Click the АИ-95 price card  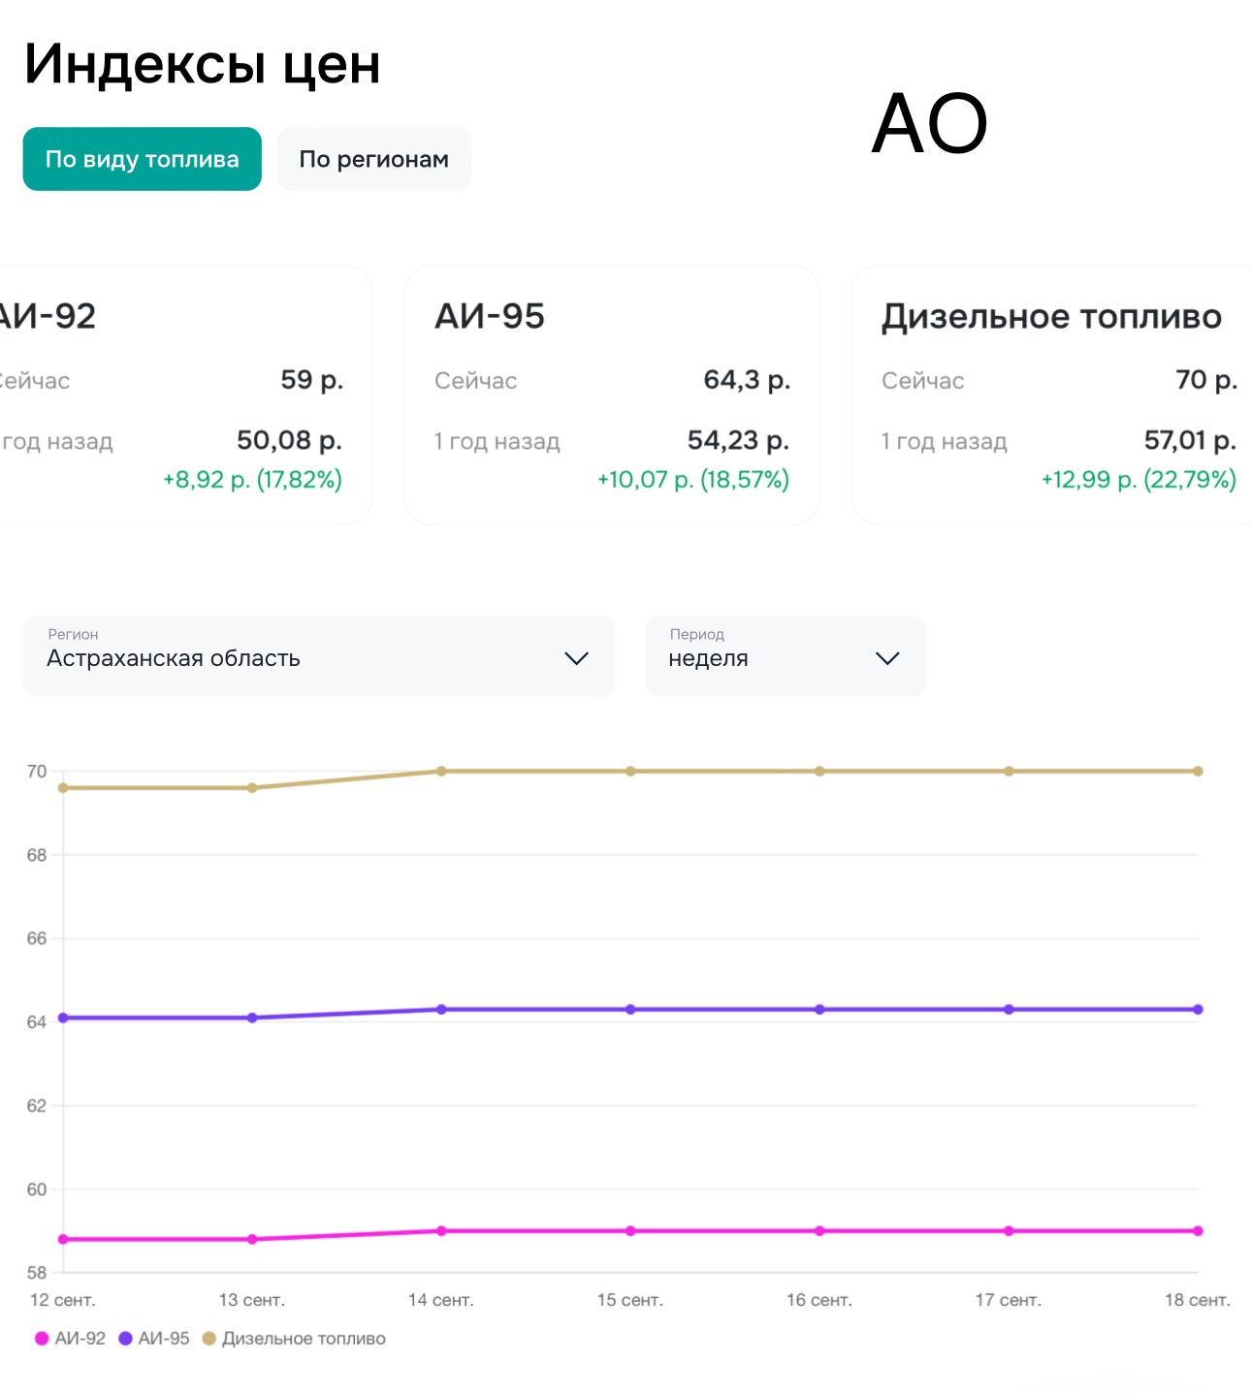[612, 396]
